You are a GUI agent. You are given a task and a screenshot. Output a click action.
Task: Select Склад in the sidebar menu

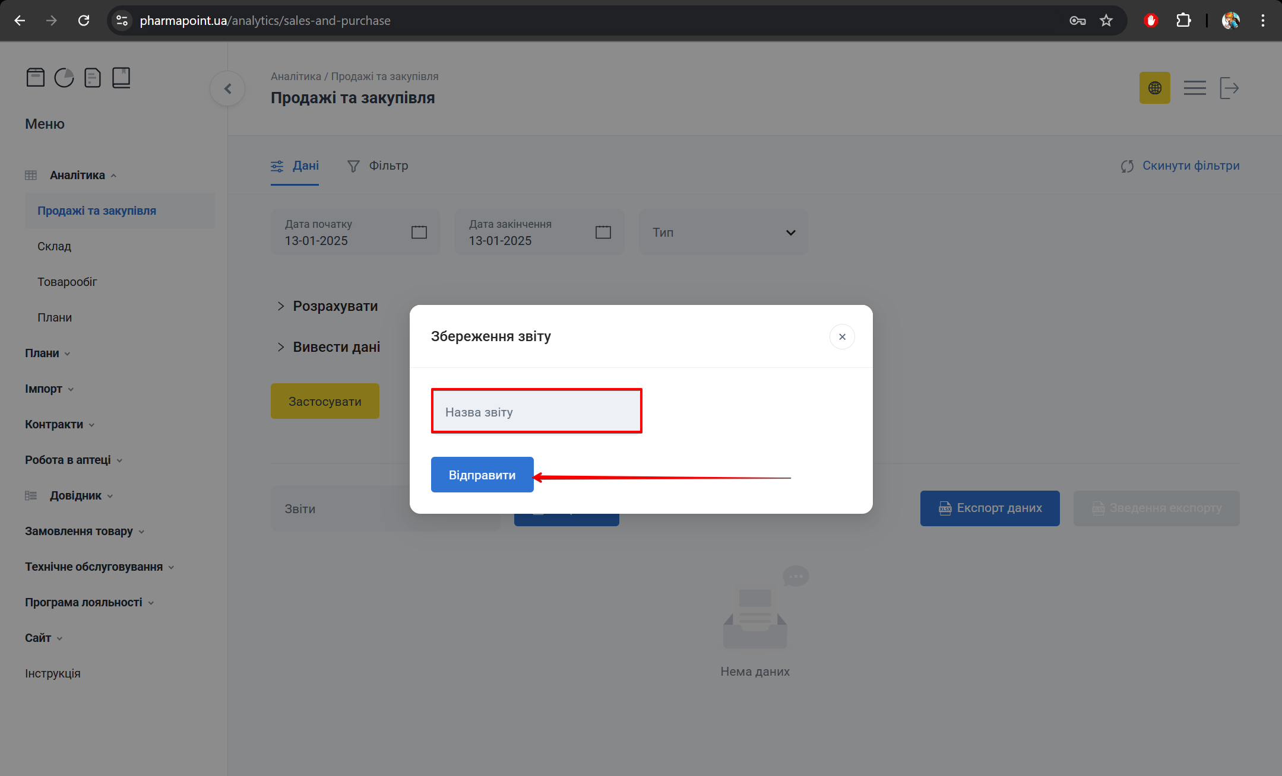55,247
